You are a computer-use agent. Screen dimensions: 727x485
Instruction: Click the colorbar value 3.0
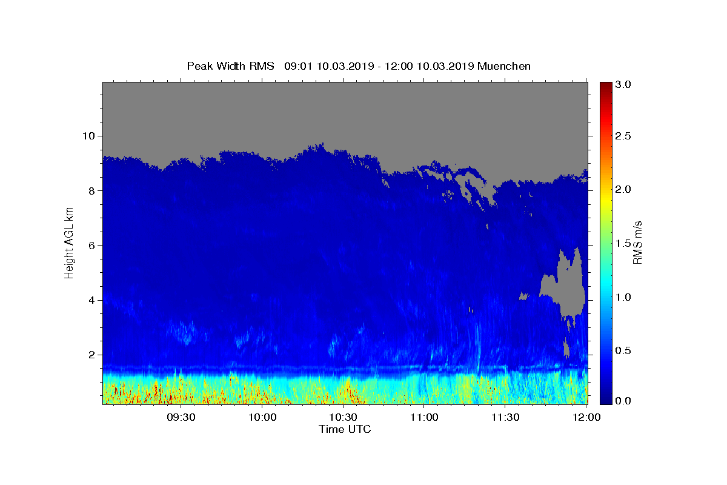(x=623, y=84)
